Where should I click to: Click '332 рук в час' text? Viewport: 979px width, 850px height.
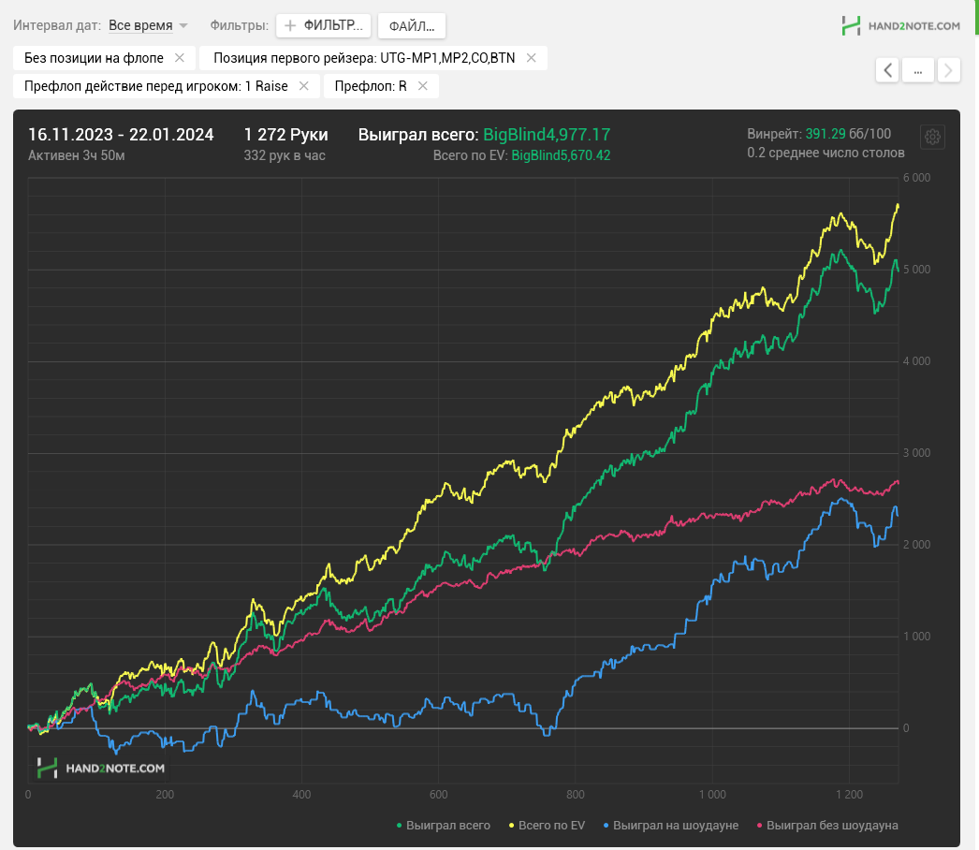[285, 154]
